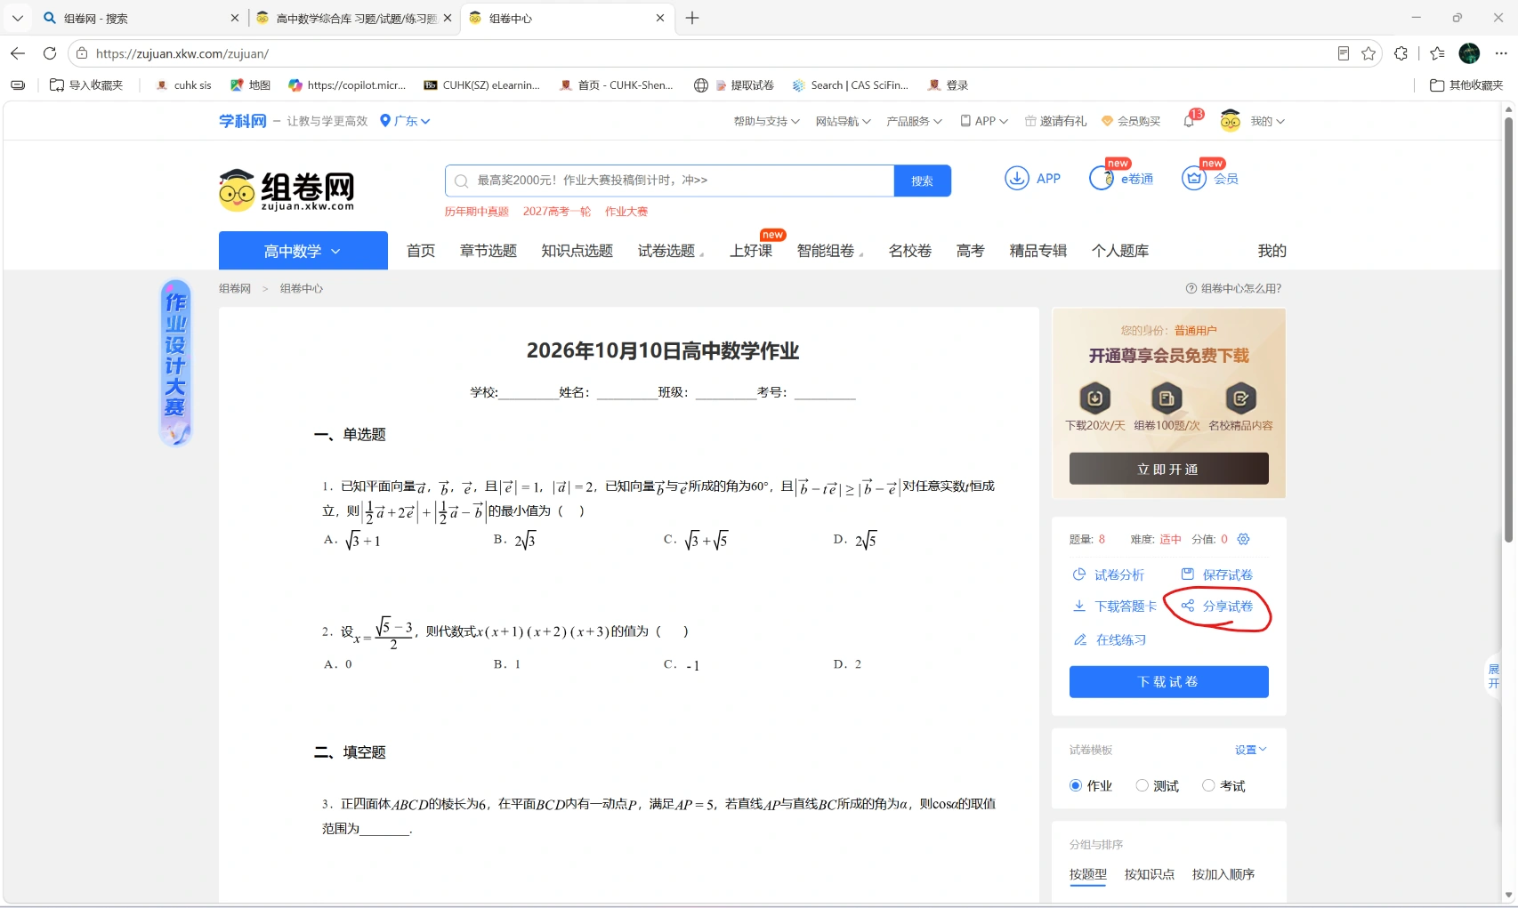
Task: Expand the 广东 region dropdown
Action: (405, 121)
